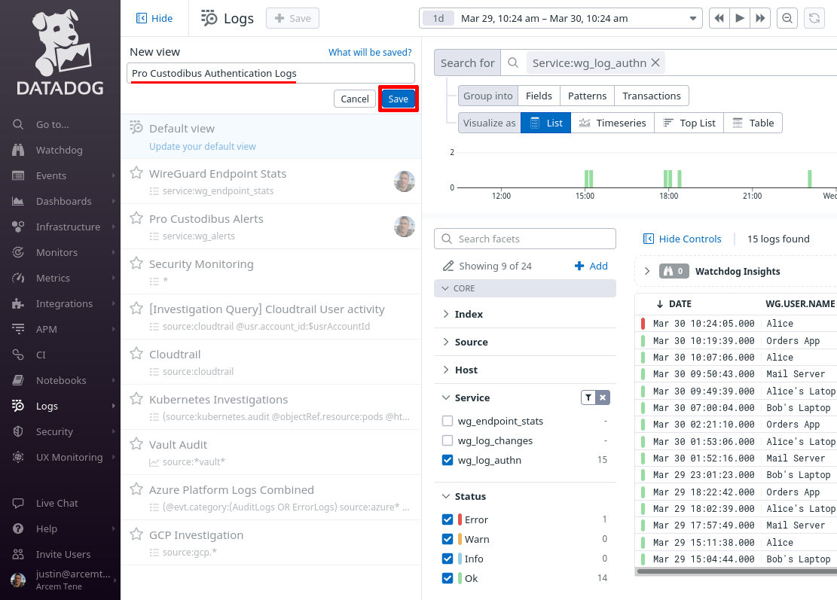Star the Pro Custodibus Alerts view
This screenshot has height=600, width=837.
[136, 218]
